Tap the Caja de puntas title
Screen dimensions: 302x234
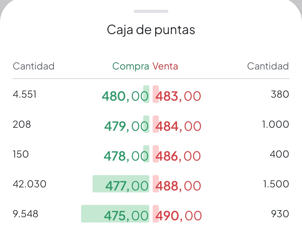[151, 29]
